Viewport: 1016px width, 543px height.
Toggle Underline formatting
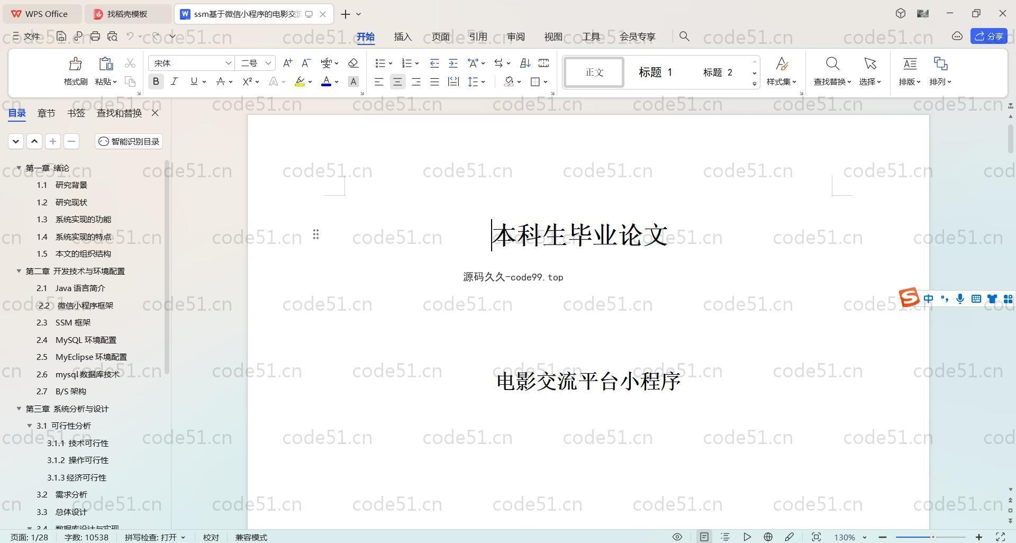click(194, 82)
